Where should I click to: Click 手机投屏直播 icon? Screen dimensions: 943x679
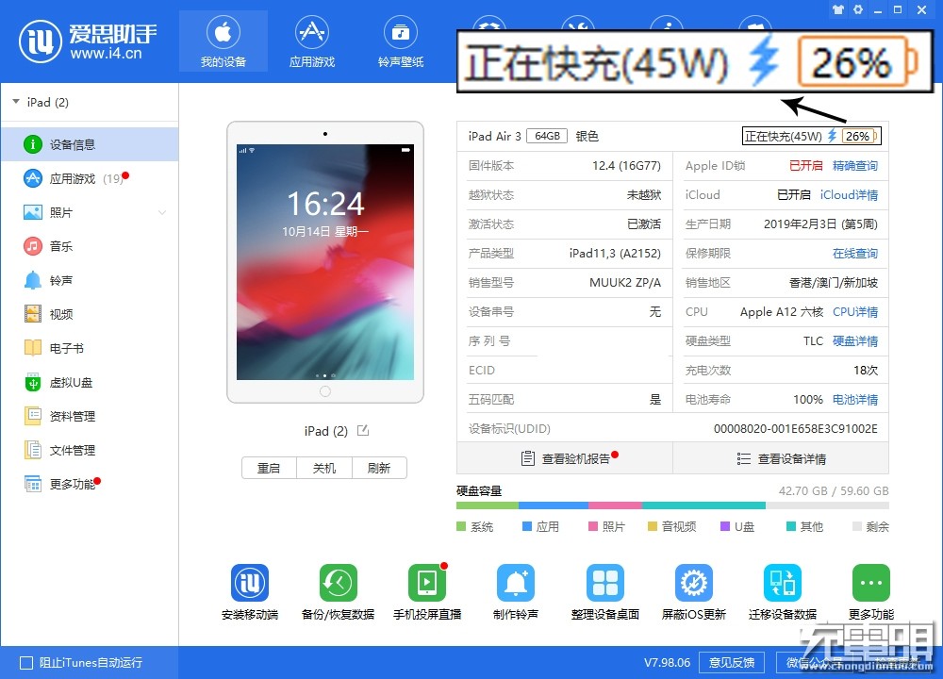coord(427,582)
